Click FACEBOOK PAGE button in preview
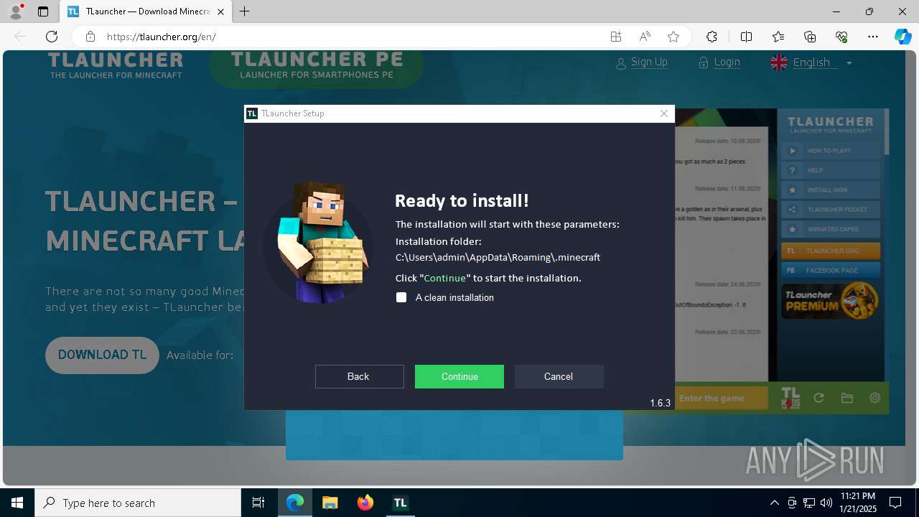The height and width of the screenshot is (517, 919). [830, 271]
